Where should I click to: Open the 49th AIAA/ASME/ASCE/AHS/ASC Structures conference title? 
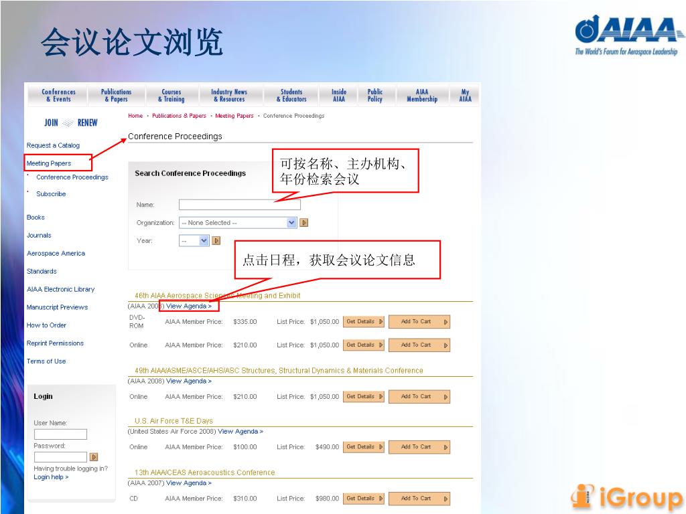(x=279, y=371)
